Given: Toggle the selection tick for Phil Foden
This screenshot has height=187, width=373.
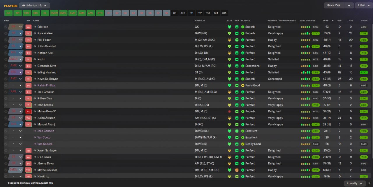Looking at the screenshot, I should pyautogui.click(x=6, y=40).
